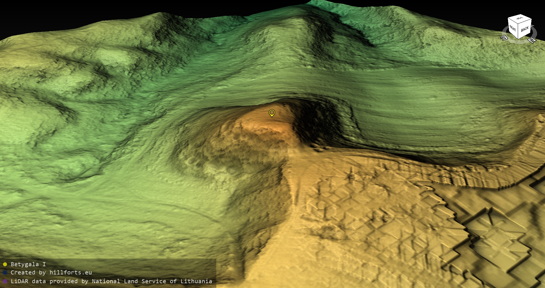Select the RIGHT face of the view cube
This screenshot has width=545, height=288.
click(513, 28)
